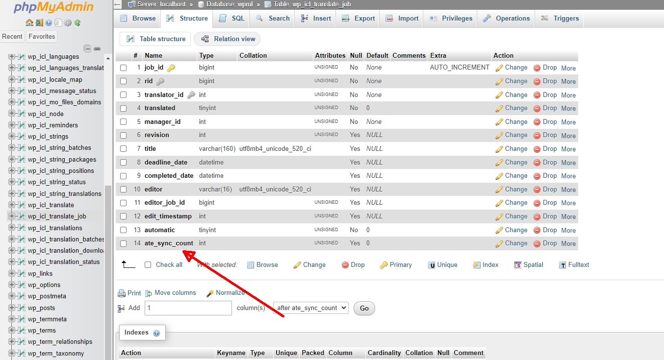Tick the ate_sync_count row checkbox
Viewport: 664px width, 360px height.
click(124, 243)
